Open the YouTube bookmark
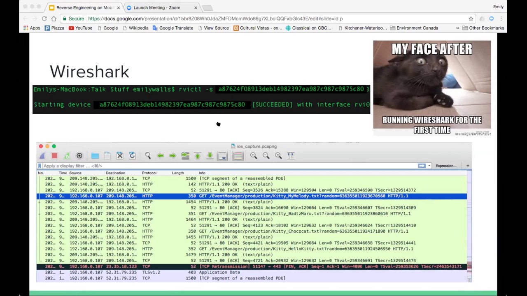 point(80,28)
